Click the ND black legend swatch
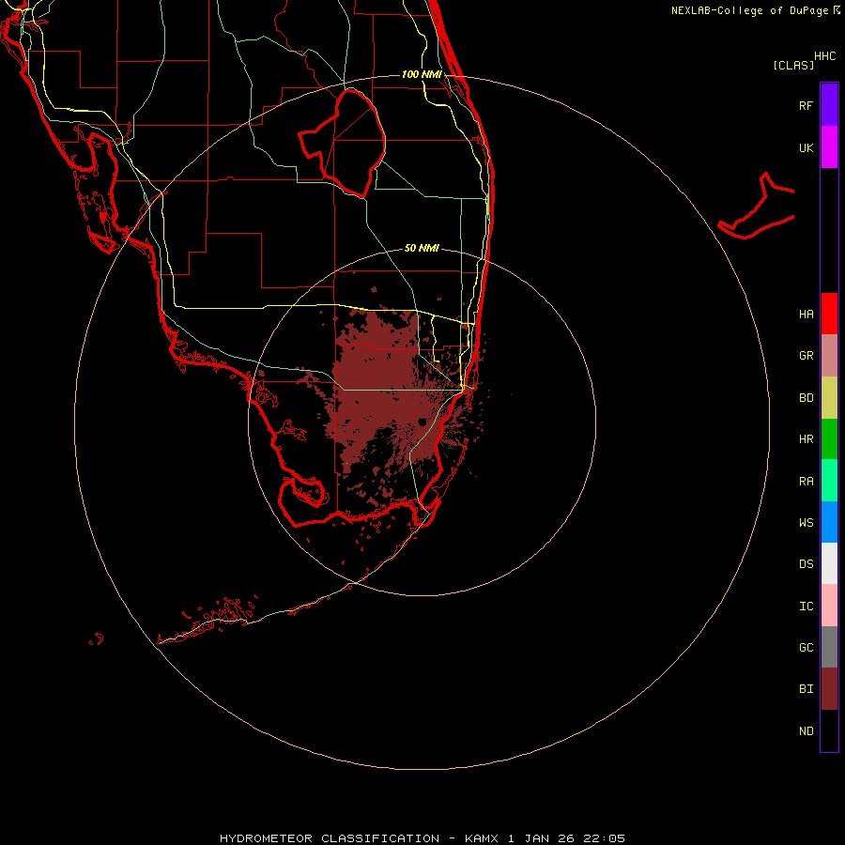The image size is (845, 845). pyautogui.click(x=829, y=730)
